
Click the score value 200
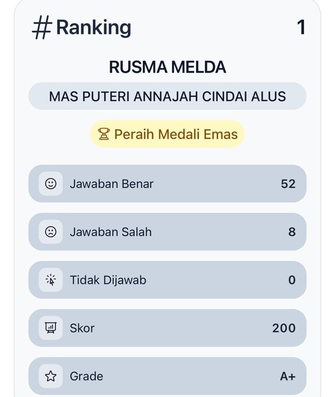click(284, 328)
